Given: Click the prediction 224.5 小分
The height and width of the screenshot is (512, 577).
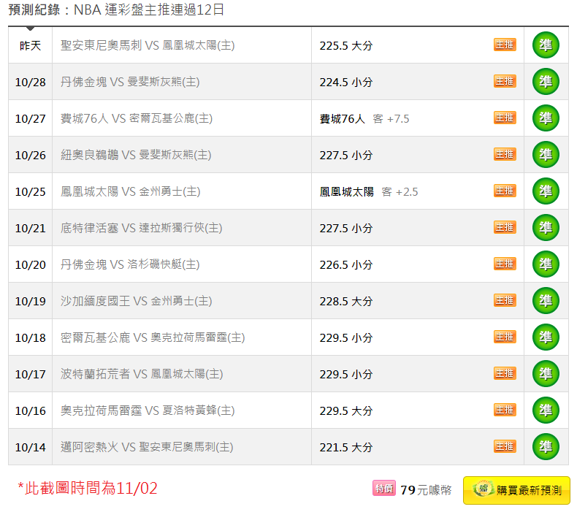Looking at the screenshot, I should [346, 82].
